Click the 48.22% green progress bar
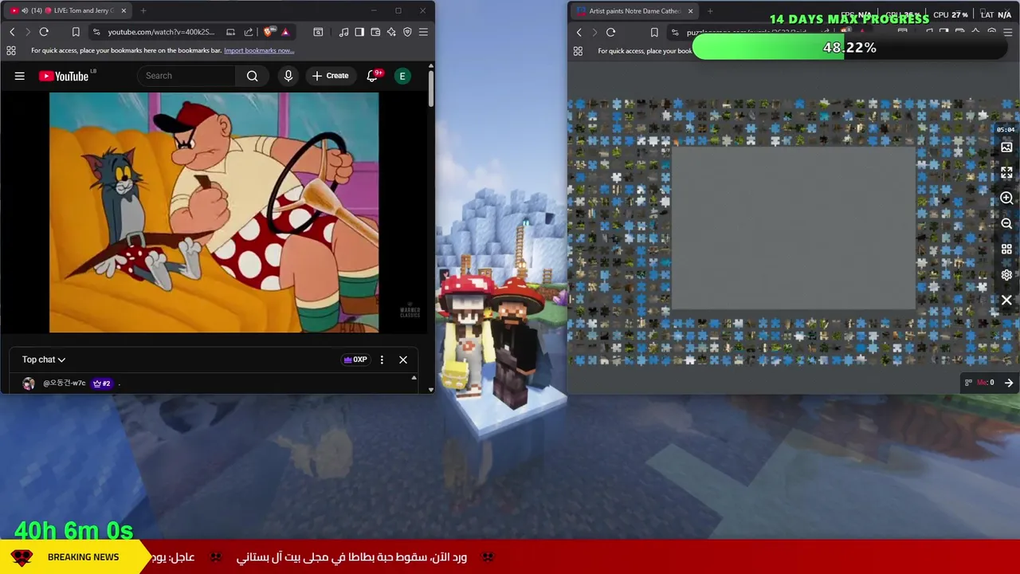1020x574 pixels. click(849, 48)
